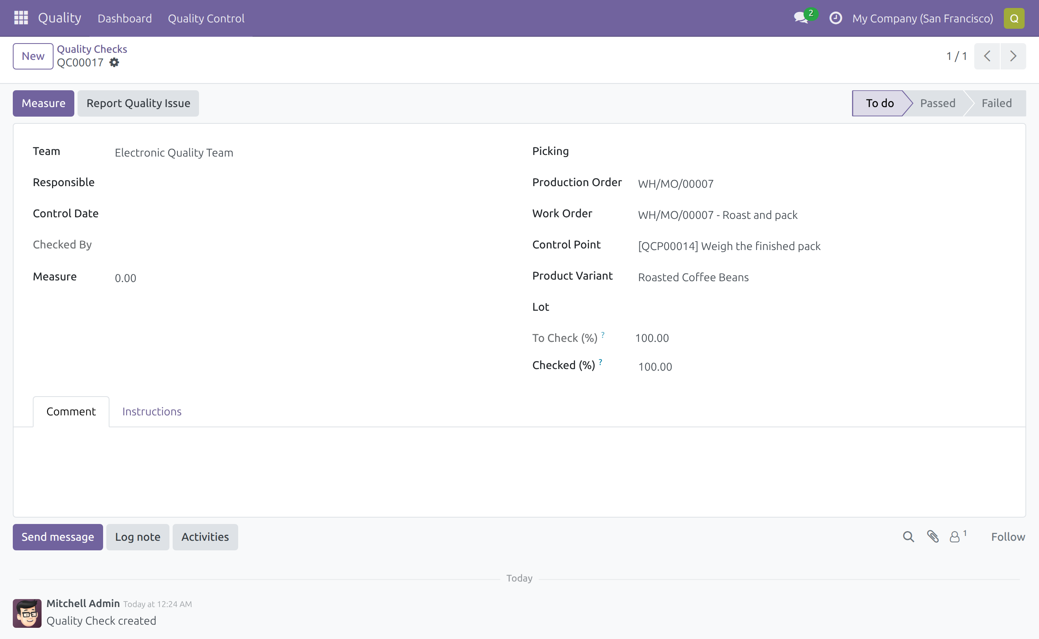Viewport: 1039px width, 639px height.
Task: Open the Quality Control menu
Action: (206, 18)
